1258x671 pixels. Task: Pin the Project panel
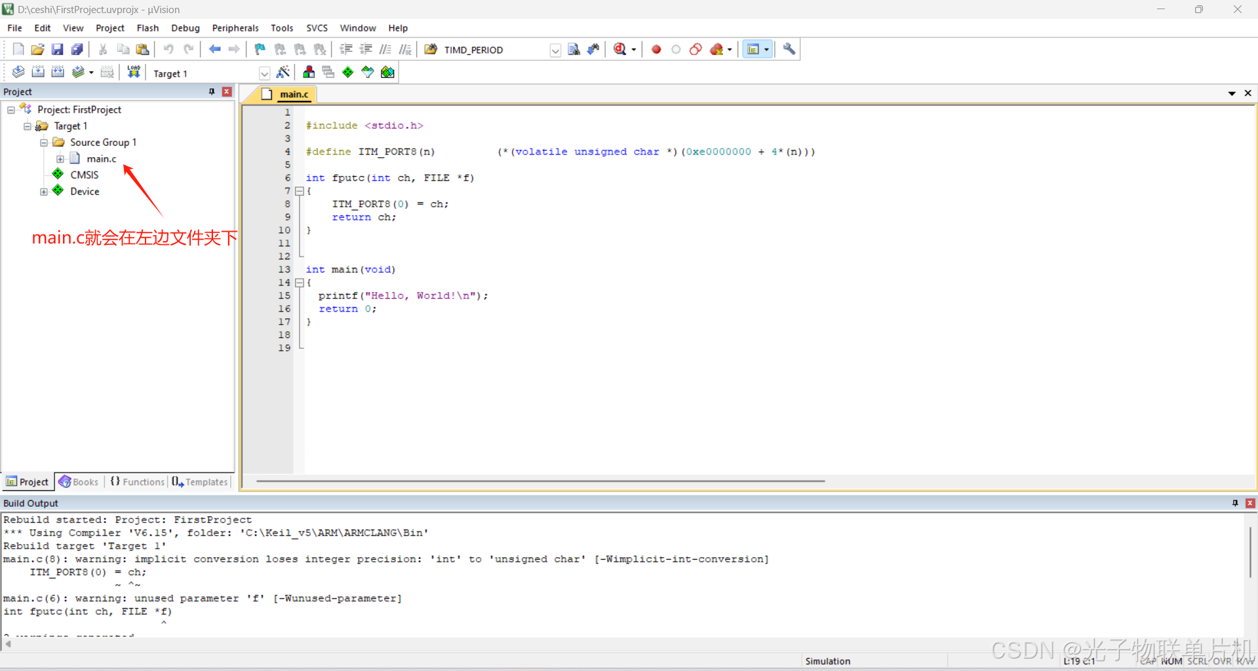(212, 92)
